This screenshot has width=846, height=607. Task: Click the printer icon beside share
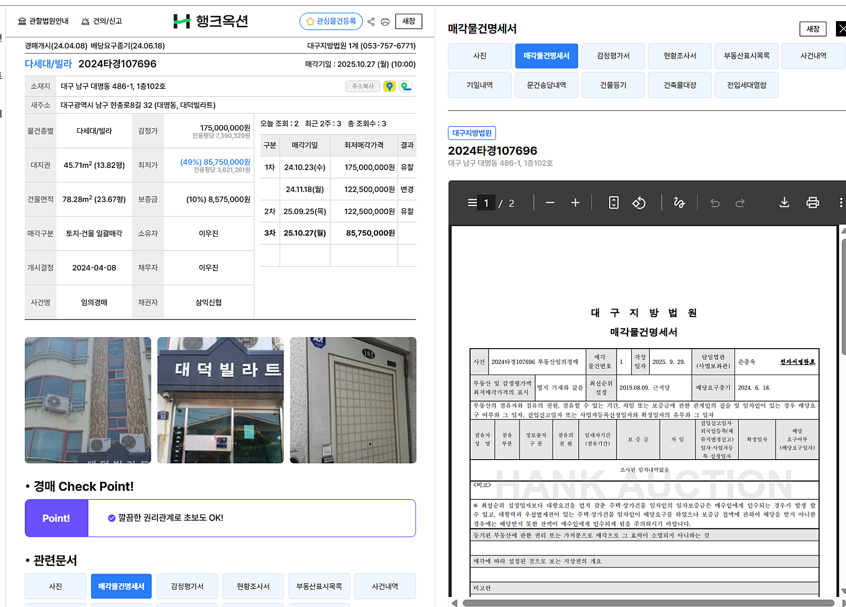tap(385, 22)
